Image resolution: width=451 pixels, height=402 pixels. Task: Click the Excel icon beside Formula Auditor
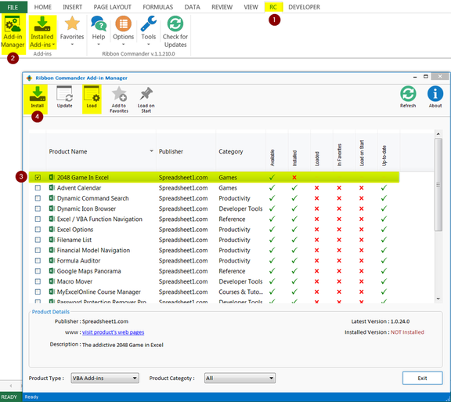52,261
